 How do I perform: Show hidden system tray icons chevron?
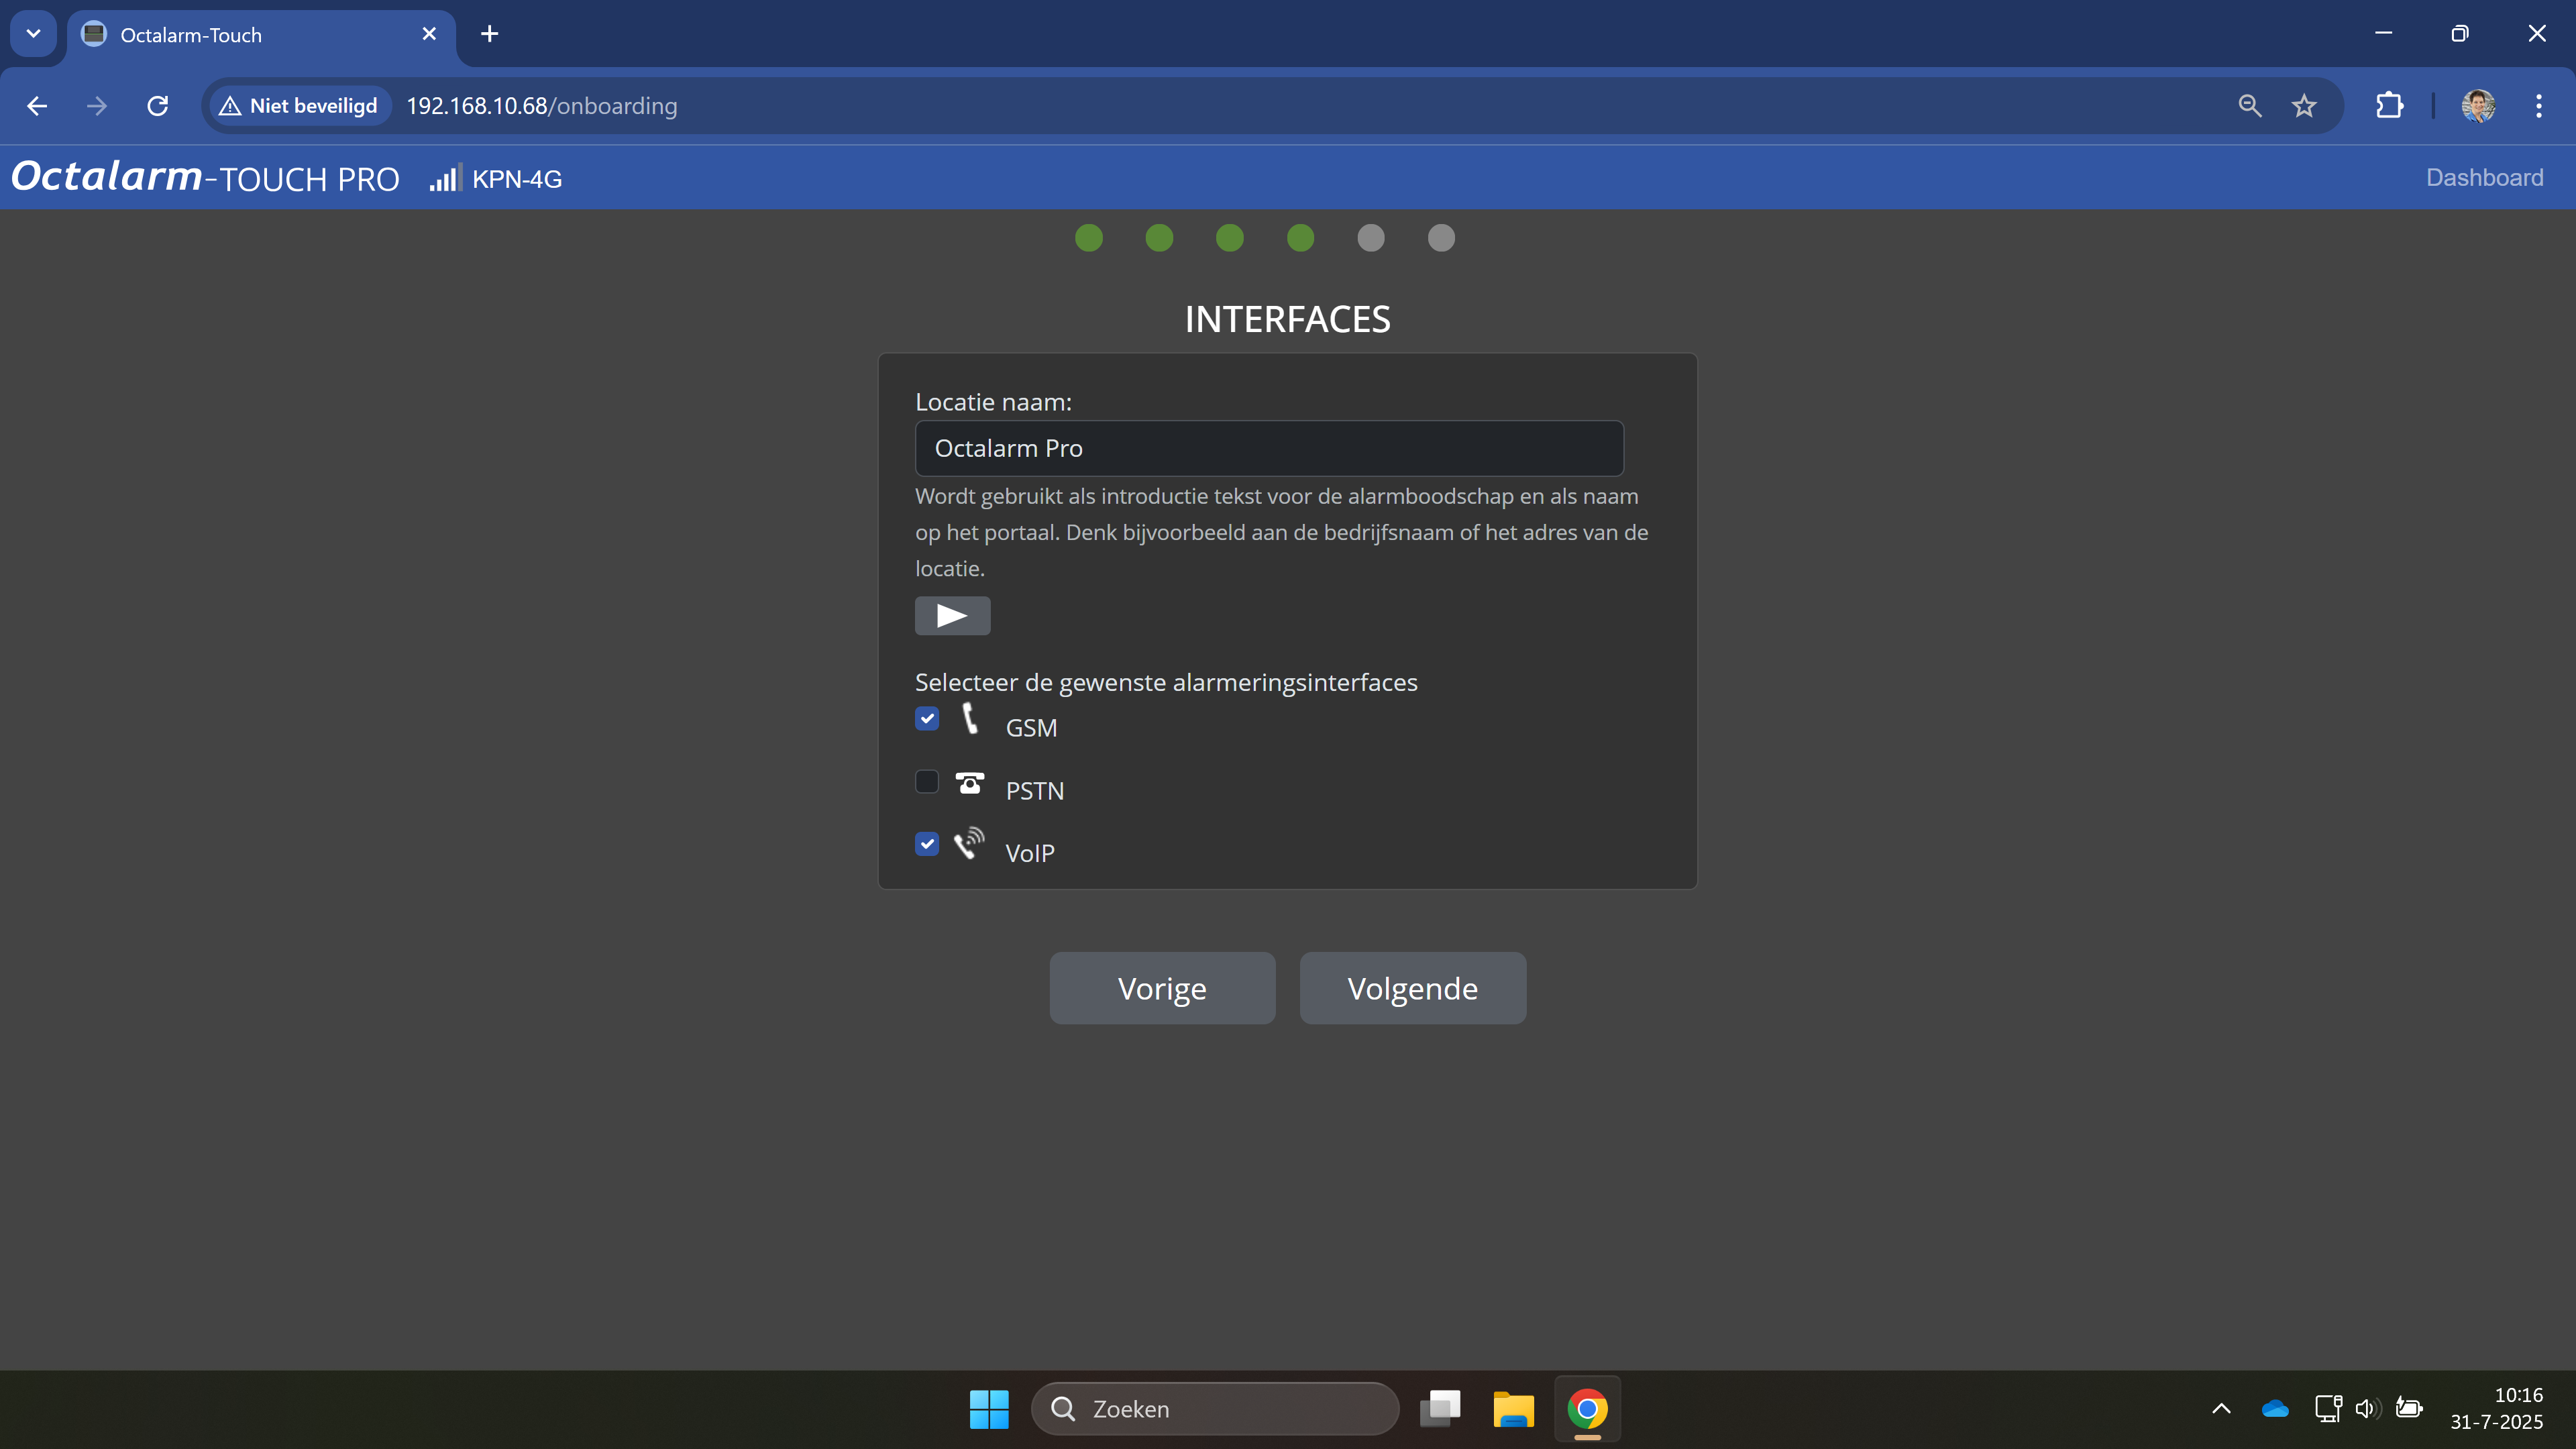2221,1409
